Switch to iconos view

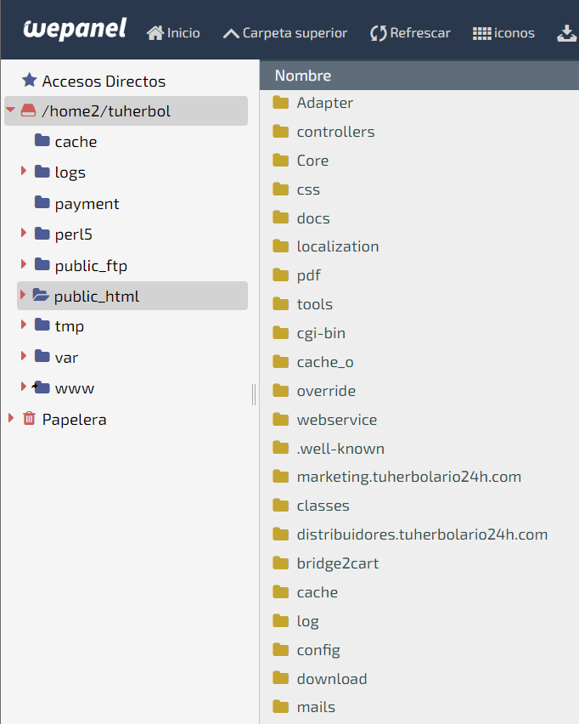coord(503,33)
